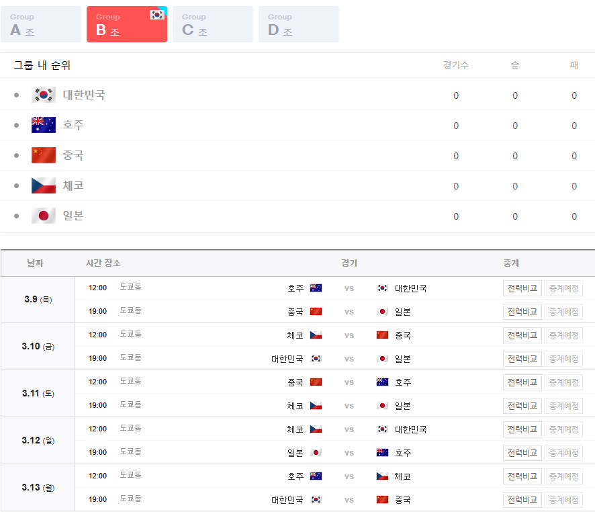Open 전력비교 for 3.11 중국 vs 호주 match
Viewport: 595px width, 512px height.
[522, 382]
